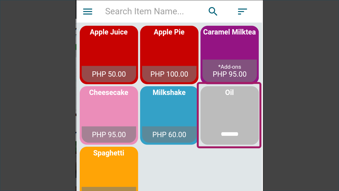Image resolution: width=339 pixels, height=191 pixels.
Task: Choose the Milkshake tile
Action: 169,115
